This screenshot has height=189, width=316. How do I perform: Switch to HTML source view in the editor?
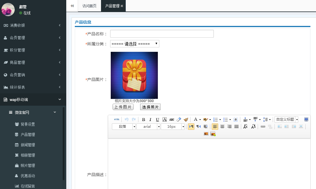[x=116, y=119]
